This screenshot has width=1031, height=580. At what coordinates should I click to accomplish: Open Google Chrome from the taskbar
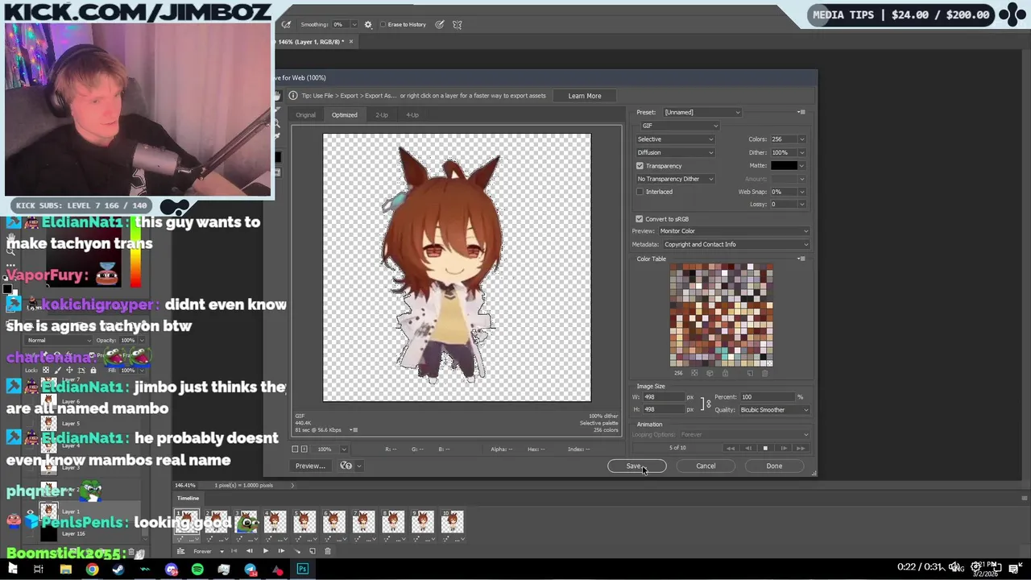(92, 570)
